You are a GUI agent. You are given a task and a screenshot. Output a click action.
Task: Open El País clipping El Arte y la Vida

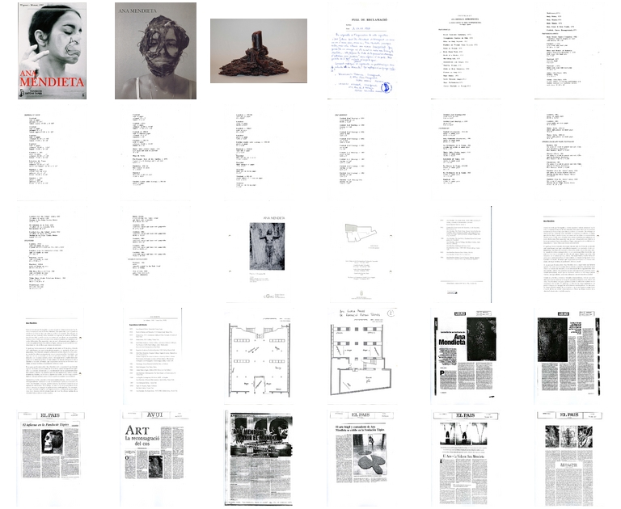466,458
